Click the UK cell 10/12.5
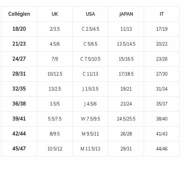 point(55,74)
